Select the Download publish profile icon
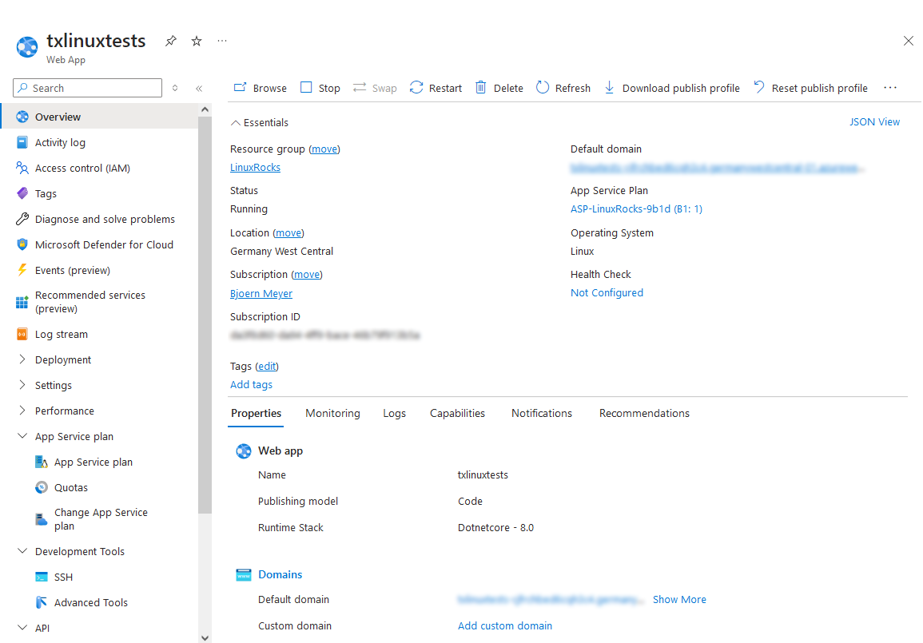 point(609,88)
